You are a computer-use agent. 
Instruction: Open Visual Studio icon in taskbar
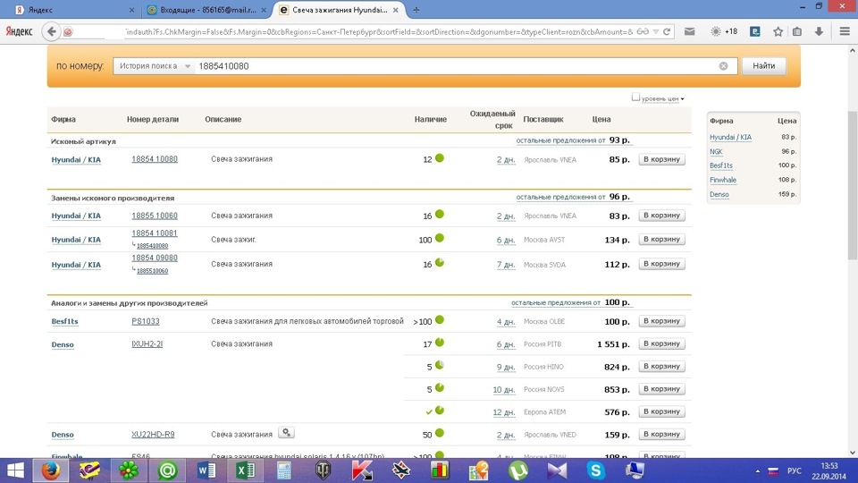pos(557,470)
